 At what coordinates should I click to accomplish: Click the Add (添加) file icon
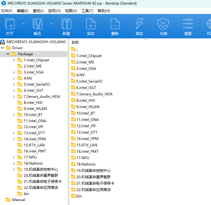click(x=91, y=24)
